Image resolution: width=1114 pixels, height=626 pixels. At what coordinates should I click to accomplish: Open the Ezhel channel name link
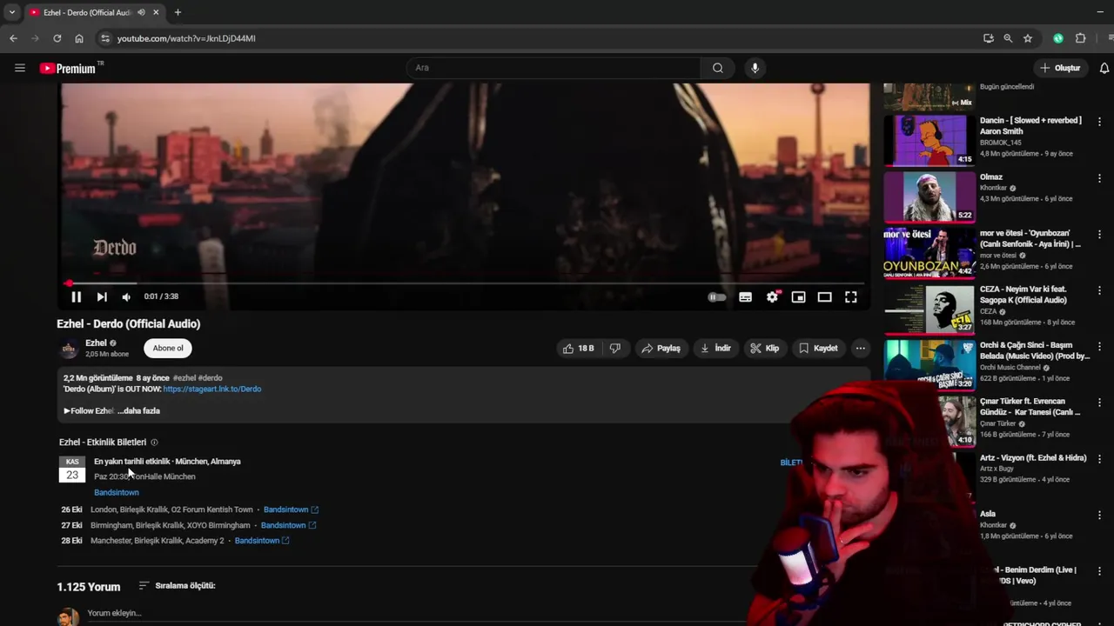(96, 343)
